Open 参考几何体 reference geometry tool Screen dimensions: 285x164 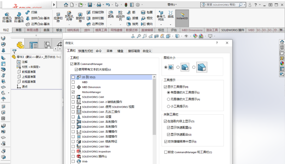click(161, 16)
